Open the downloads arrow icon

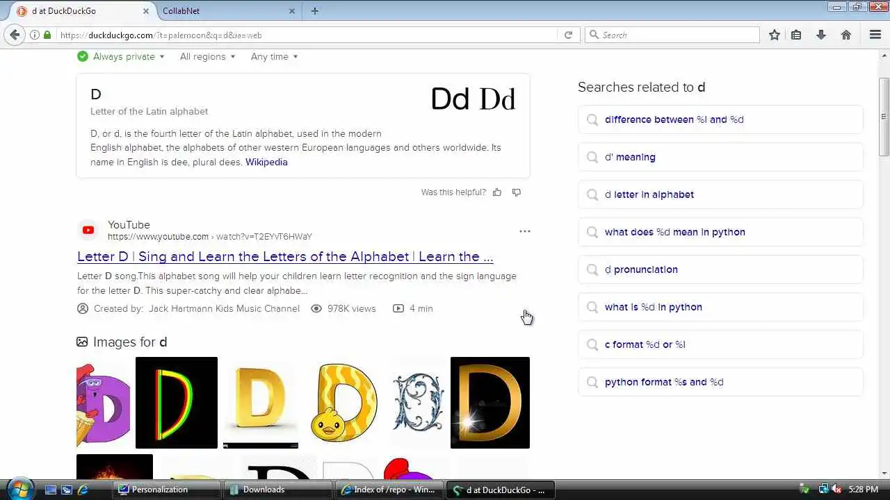(821, 35)
